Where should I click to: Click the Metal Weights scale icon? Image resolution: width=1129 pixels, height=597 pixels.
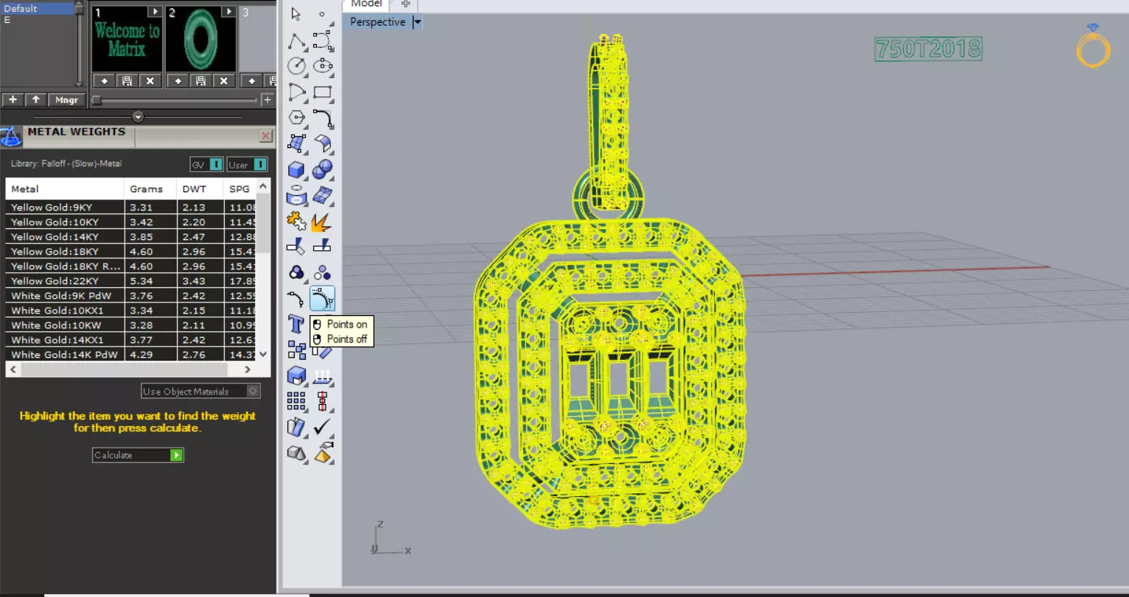pos(10,136)
